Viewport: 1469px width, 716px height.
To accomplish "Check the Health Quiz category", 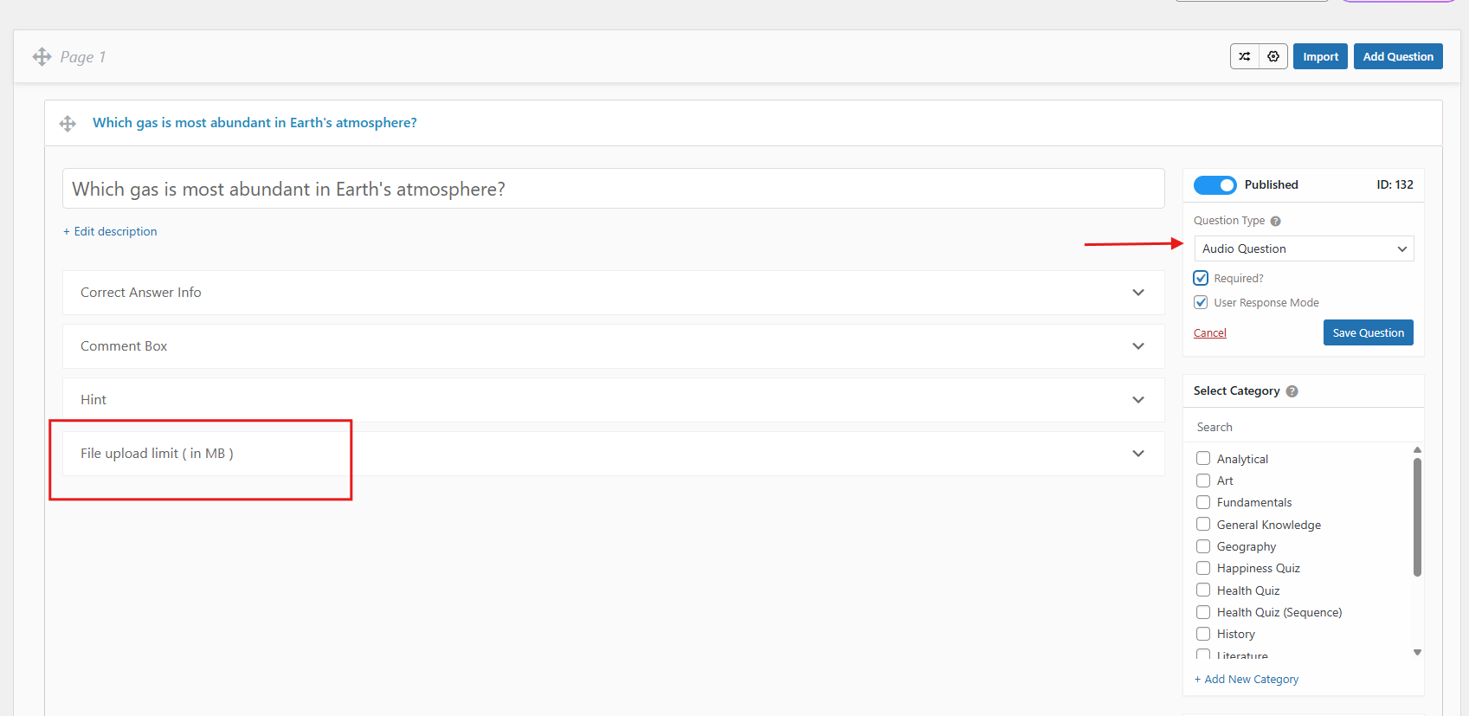I will 1203,590.
